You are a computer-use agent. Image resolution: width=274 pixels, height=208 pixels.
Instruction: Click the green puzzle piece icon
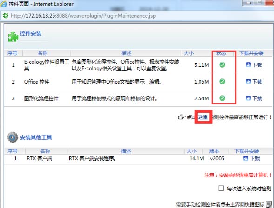13,37
